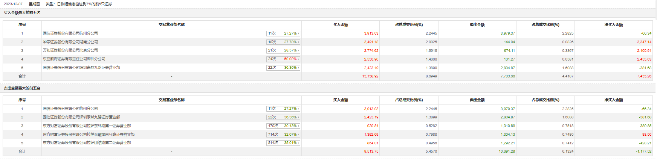Expand the 714次 32.07% stats badge

(283, 135)
